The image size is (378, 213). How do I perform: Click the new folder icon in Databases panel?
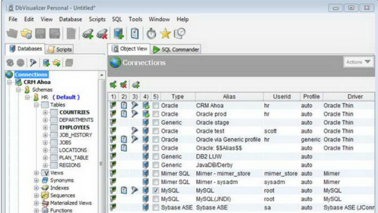[x=57, y=63]
